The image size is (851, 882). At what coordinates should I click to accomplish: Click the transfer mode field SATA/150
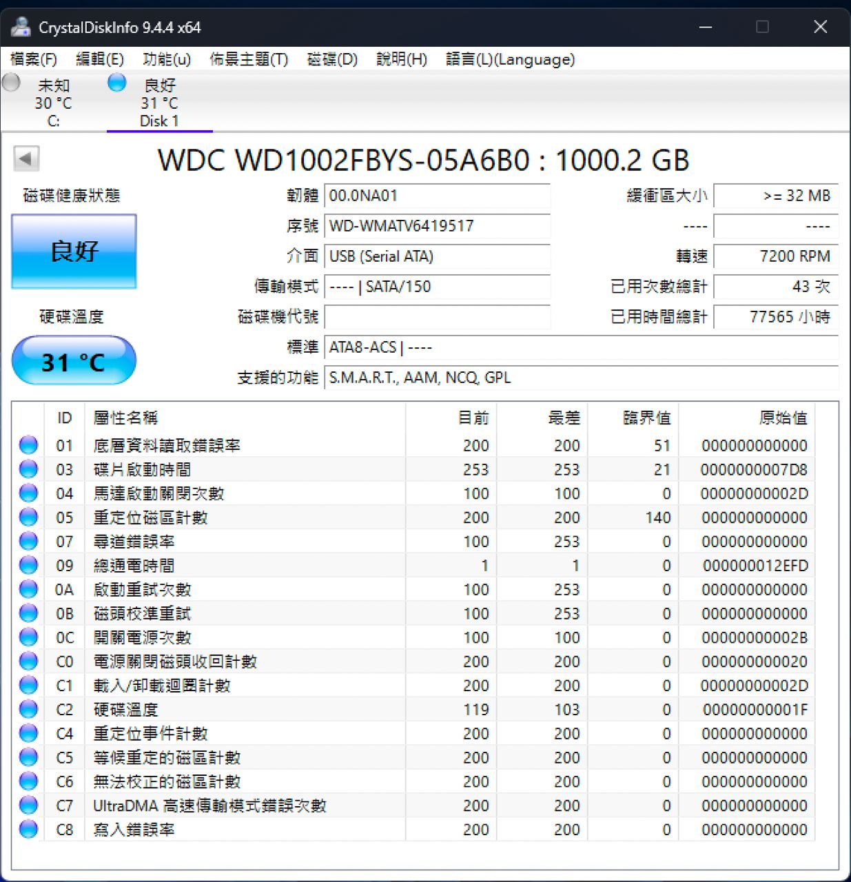point(438,287)
